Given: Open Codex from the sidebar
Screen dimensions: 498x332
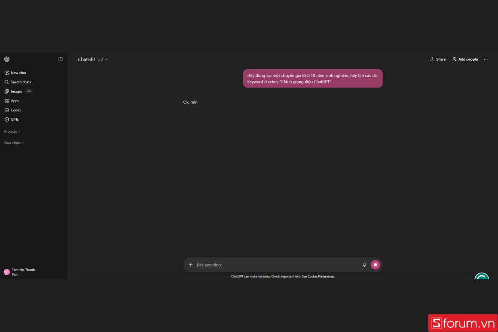Looking at the screenshot, I should [x=13, y=110].
